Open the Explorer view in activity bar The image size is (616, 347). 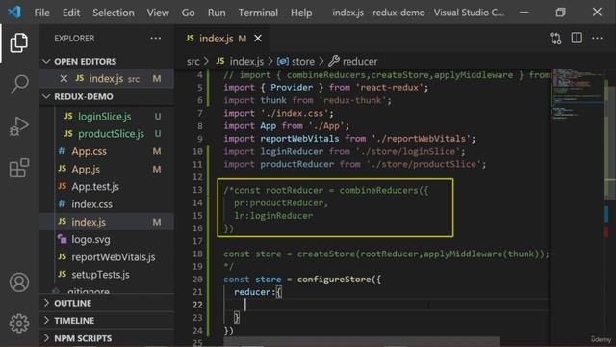[x=19, y=42]
